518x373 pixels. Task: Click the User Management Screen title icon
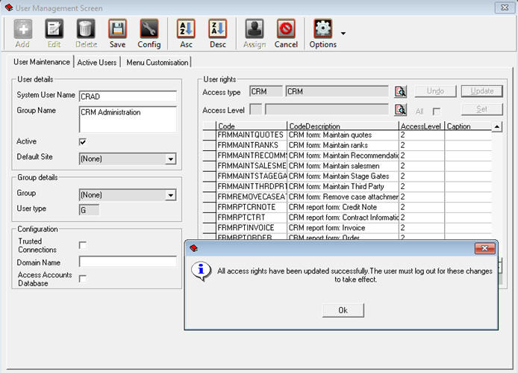9,7
